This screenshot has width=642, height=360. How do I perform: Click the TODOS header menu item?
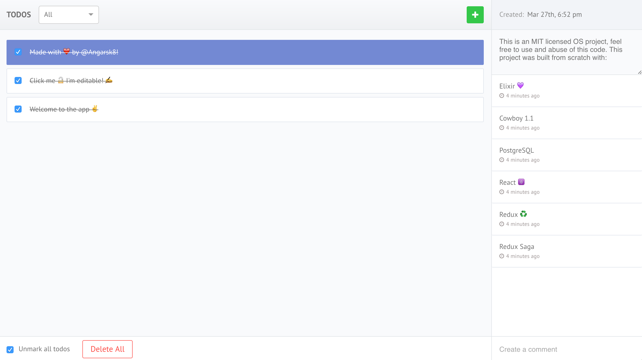[19, 15]
